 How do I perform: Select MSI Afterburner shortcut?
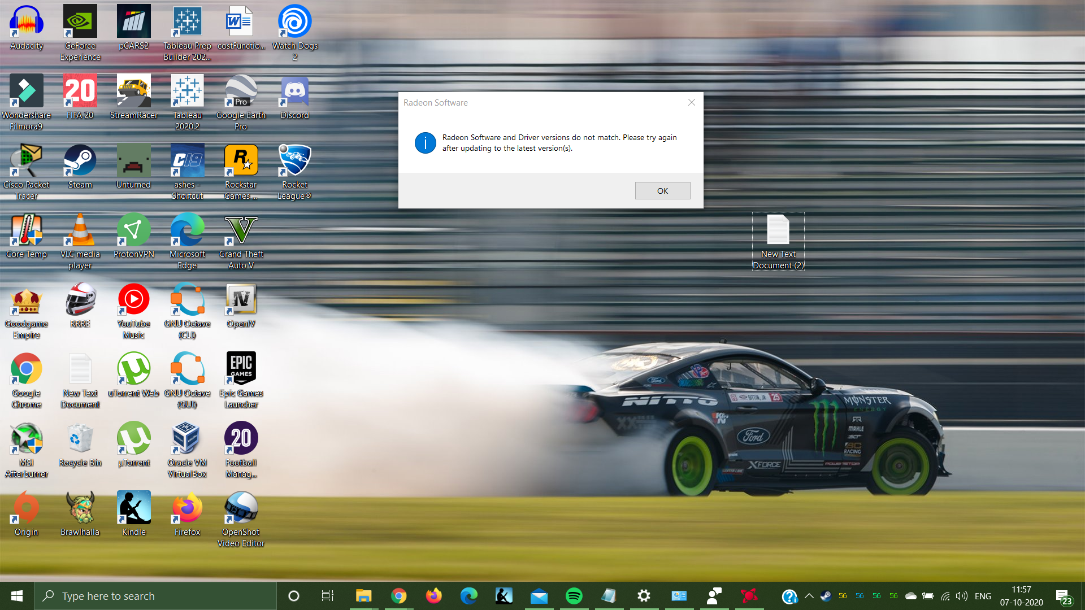(27, 450)
